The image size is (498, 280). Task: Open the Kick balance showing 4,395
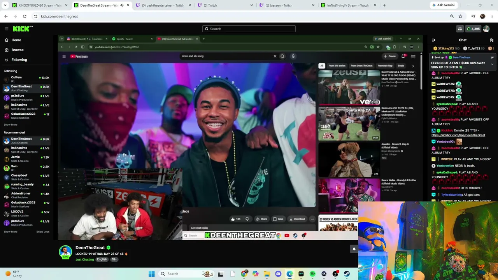473,29
